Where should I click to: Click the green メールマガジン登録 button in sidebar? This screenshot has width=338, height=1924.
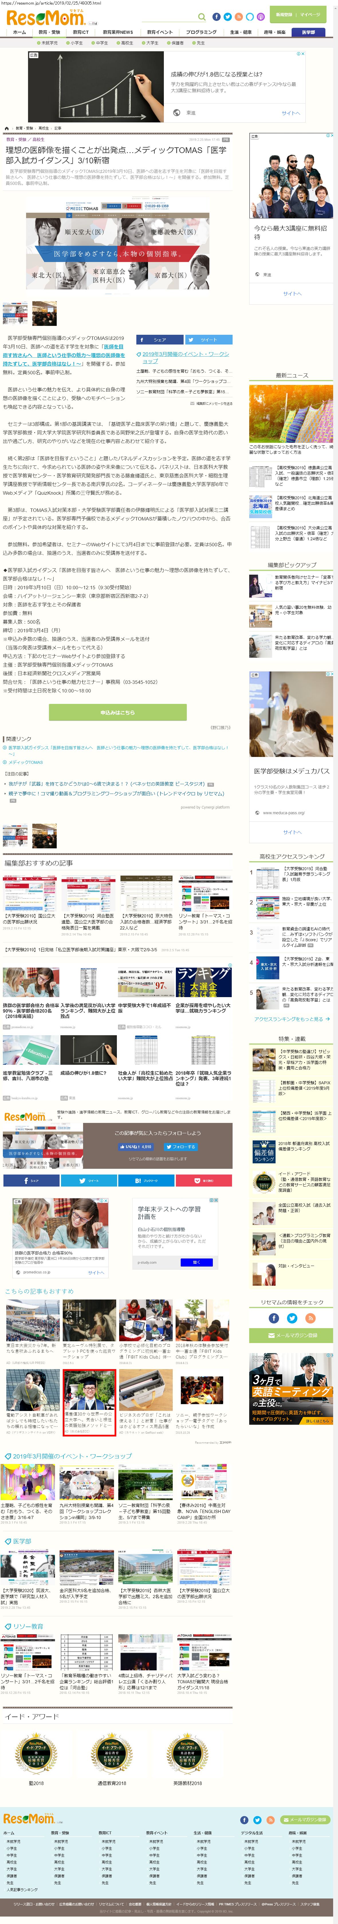(x=291, y=1335)
